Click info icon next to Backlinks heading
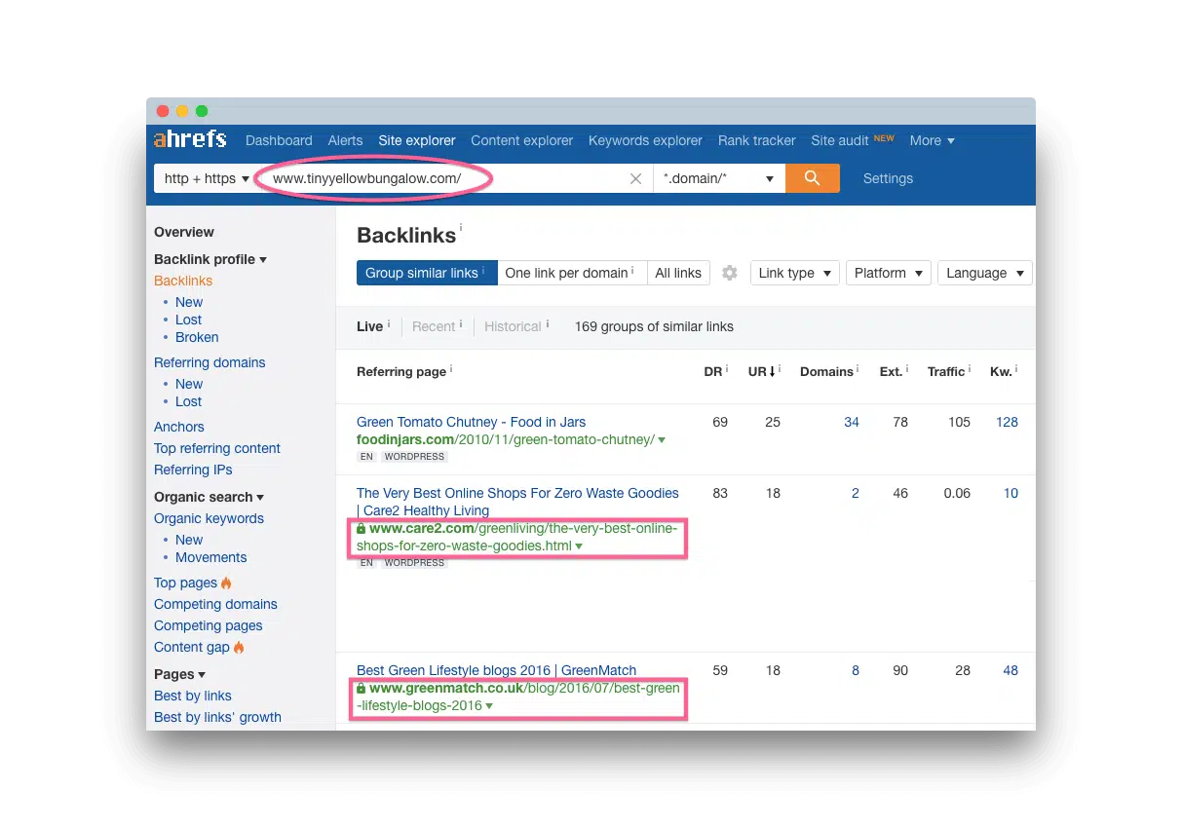Viewport: 1182px width, 828px height. 461,228
